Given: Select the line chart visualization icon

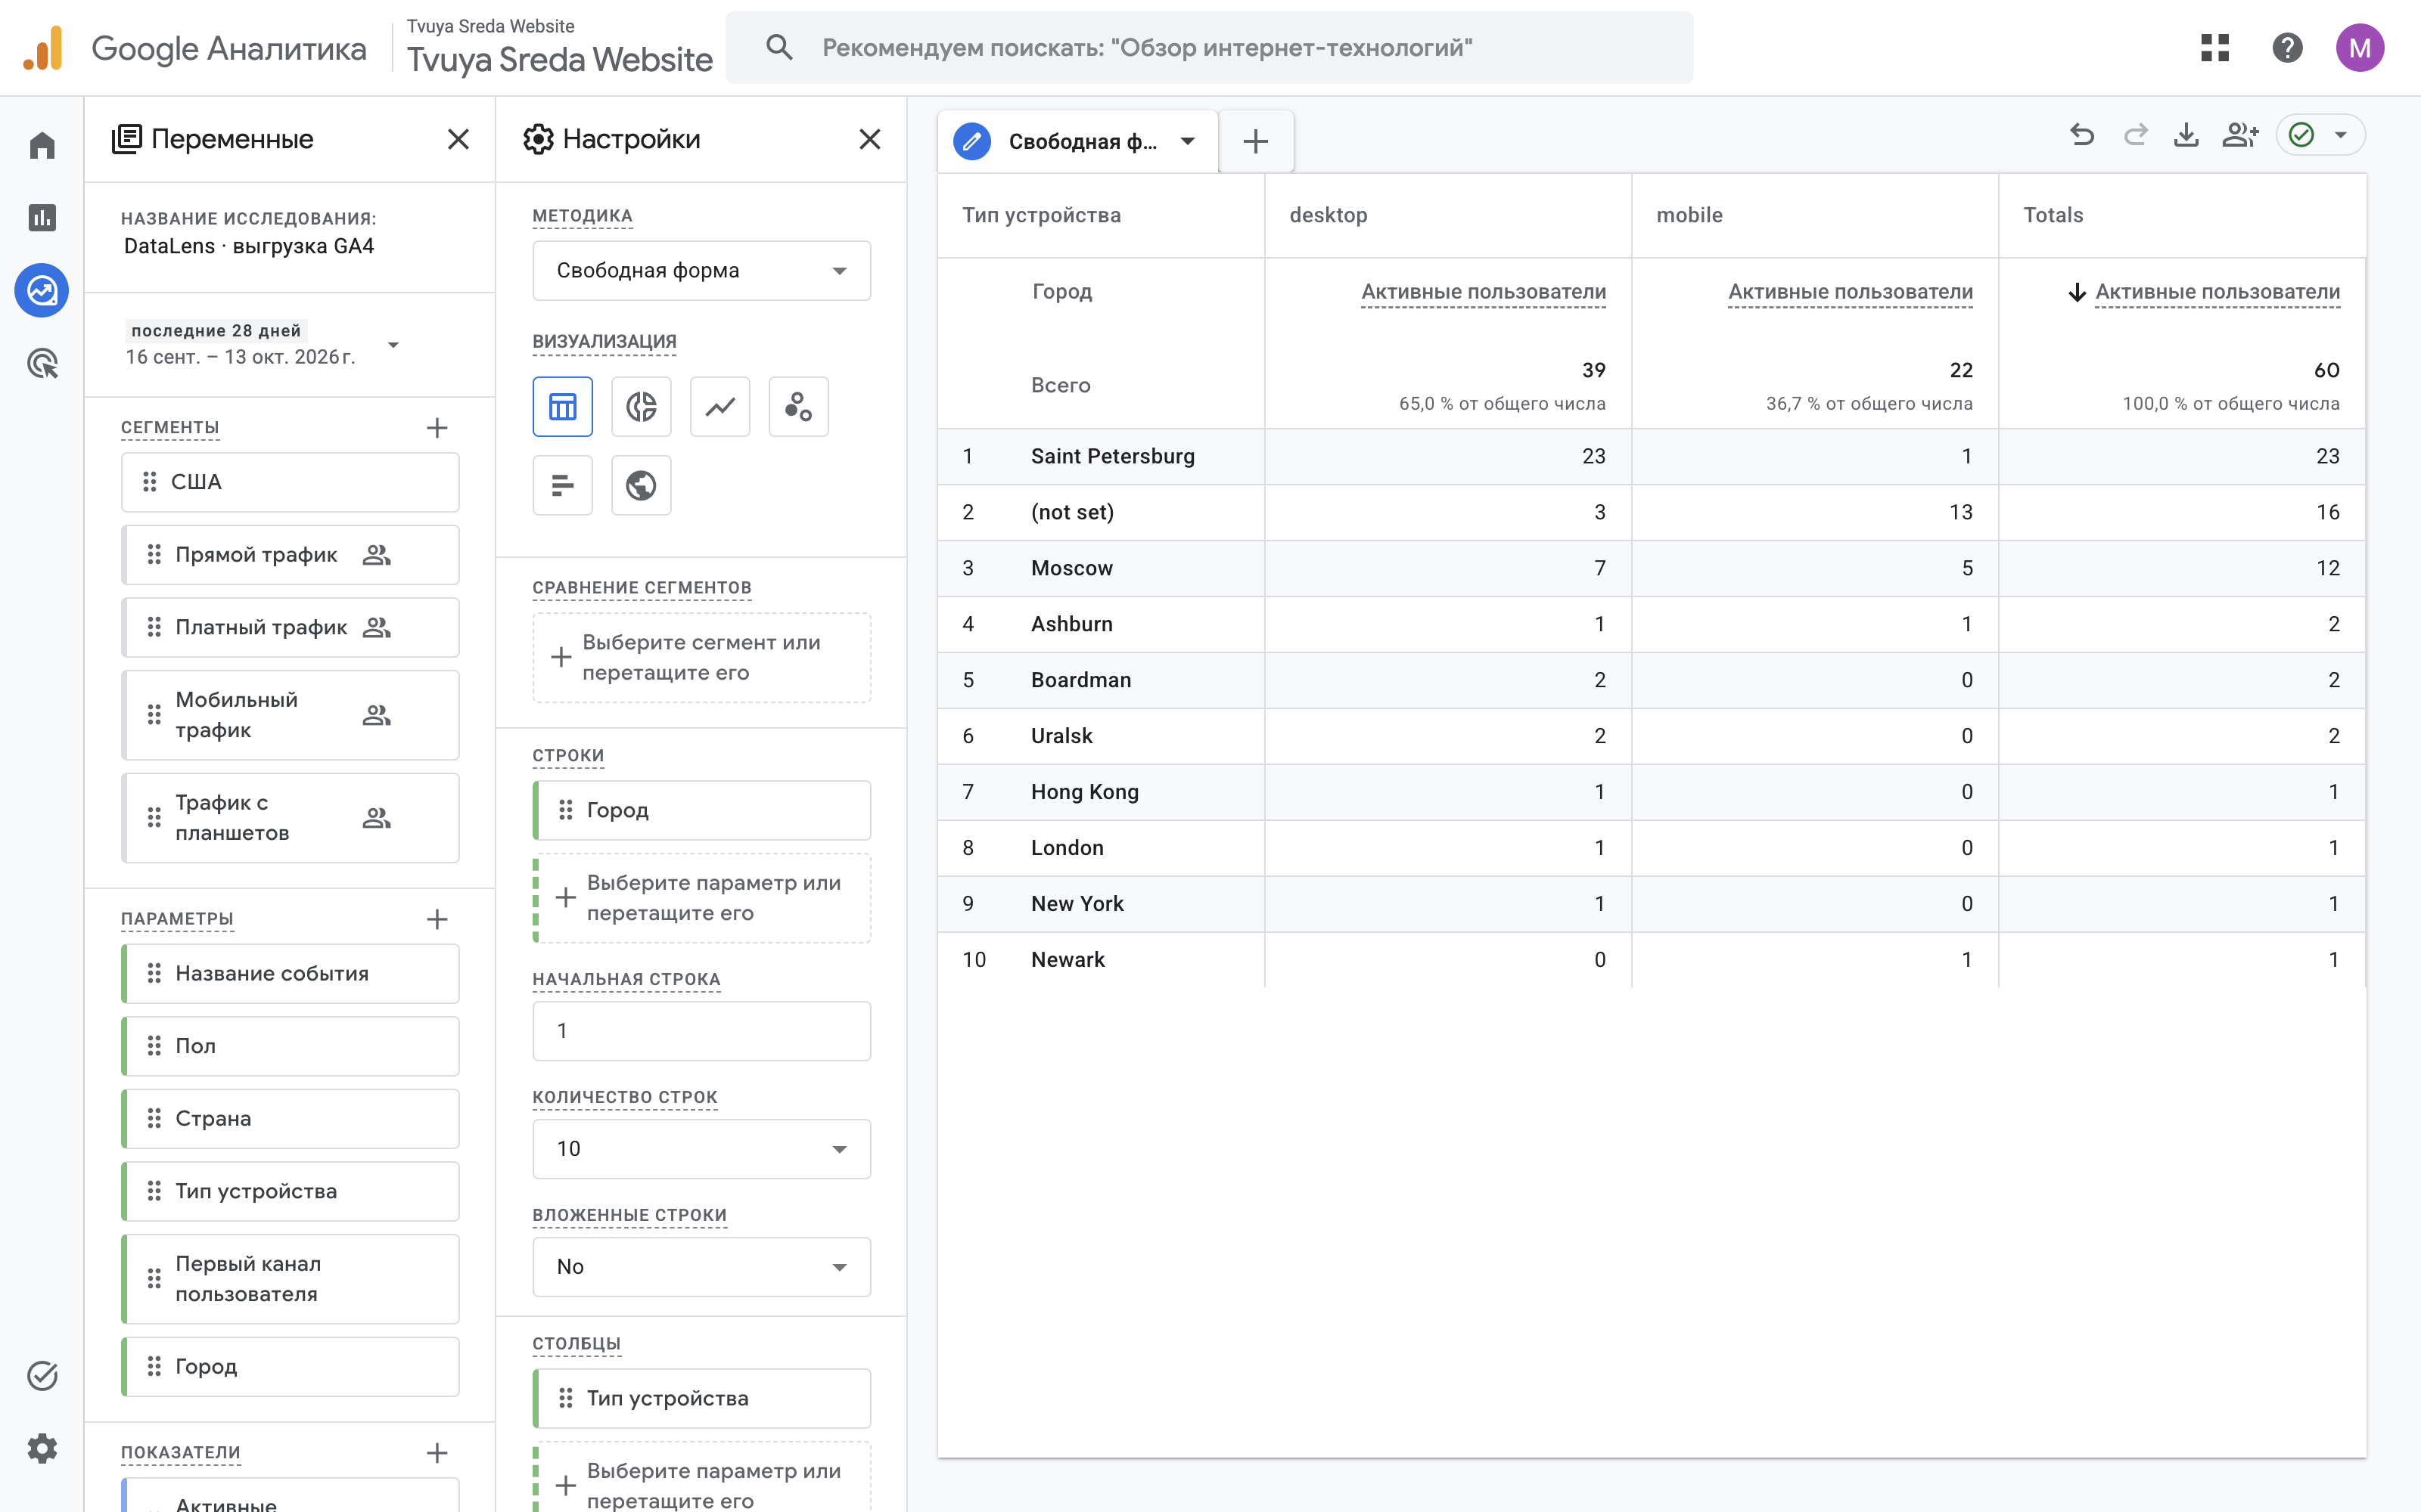Looking at the screenshot, I should click(720, 407).
